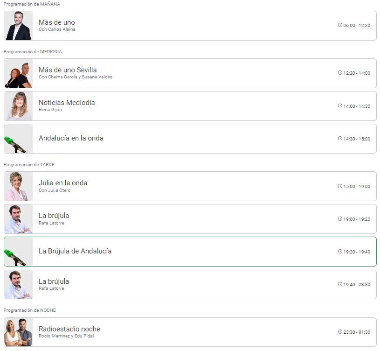Viewport: 380px width, 351px height.
Task: Click the clock icon beside 12:20 - 14:00
Action: pyautogui.click(x=340, y=73)
